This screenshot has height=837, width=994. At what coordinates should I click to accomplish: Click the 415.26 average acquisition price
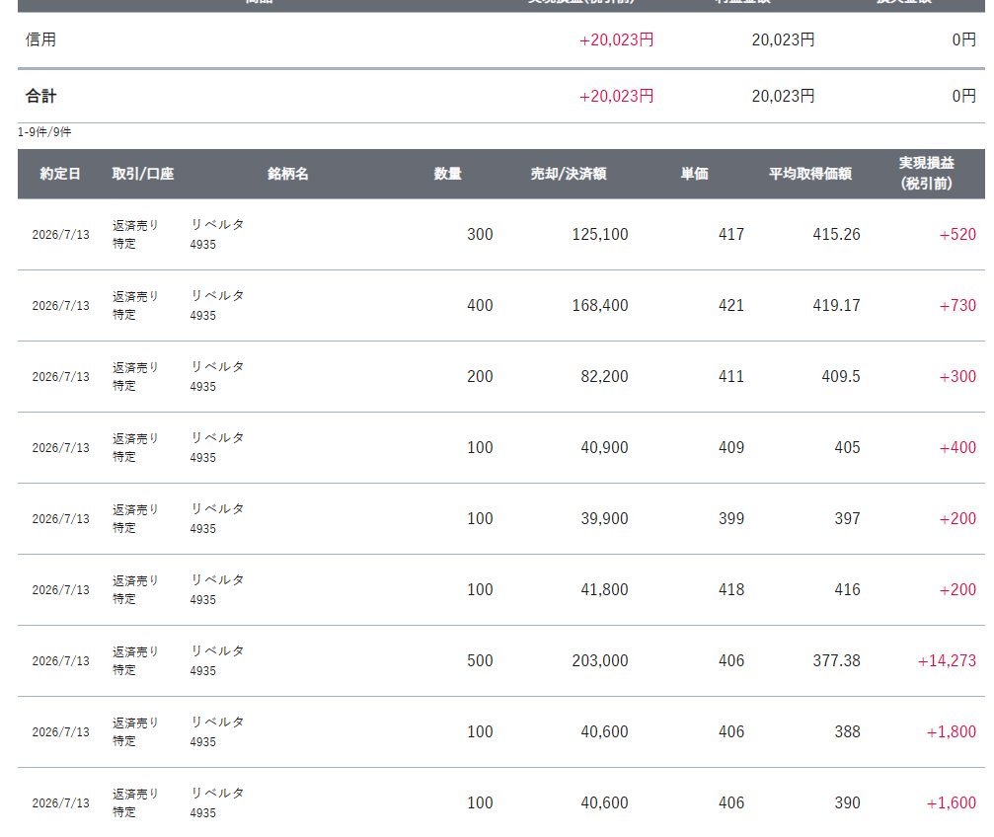coord(836,235)
